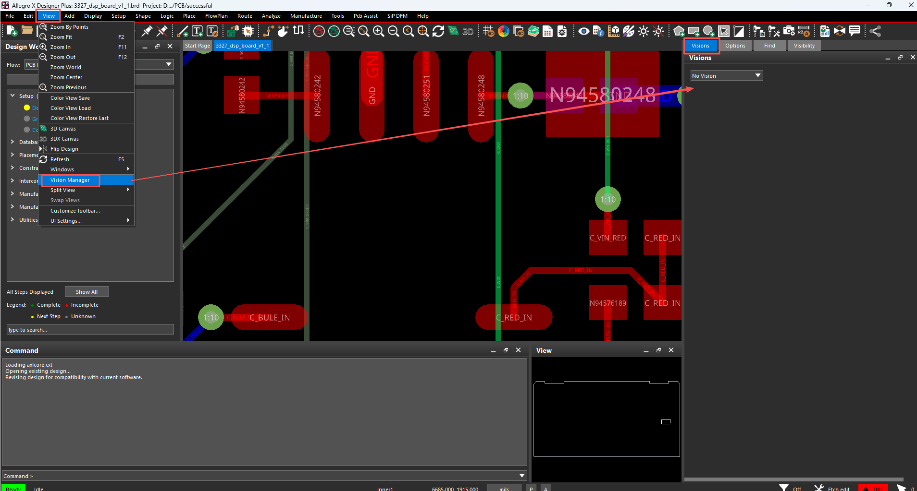Click the Share icon in toolbar
Viewport: 917px width, 491px height.
tap(875, 31)
